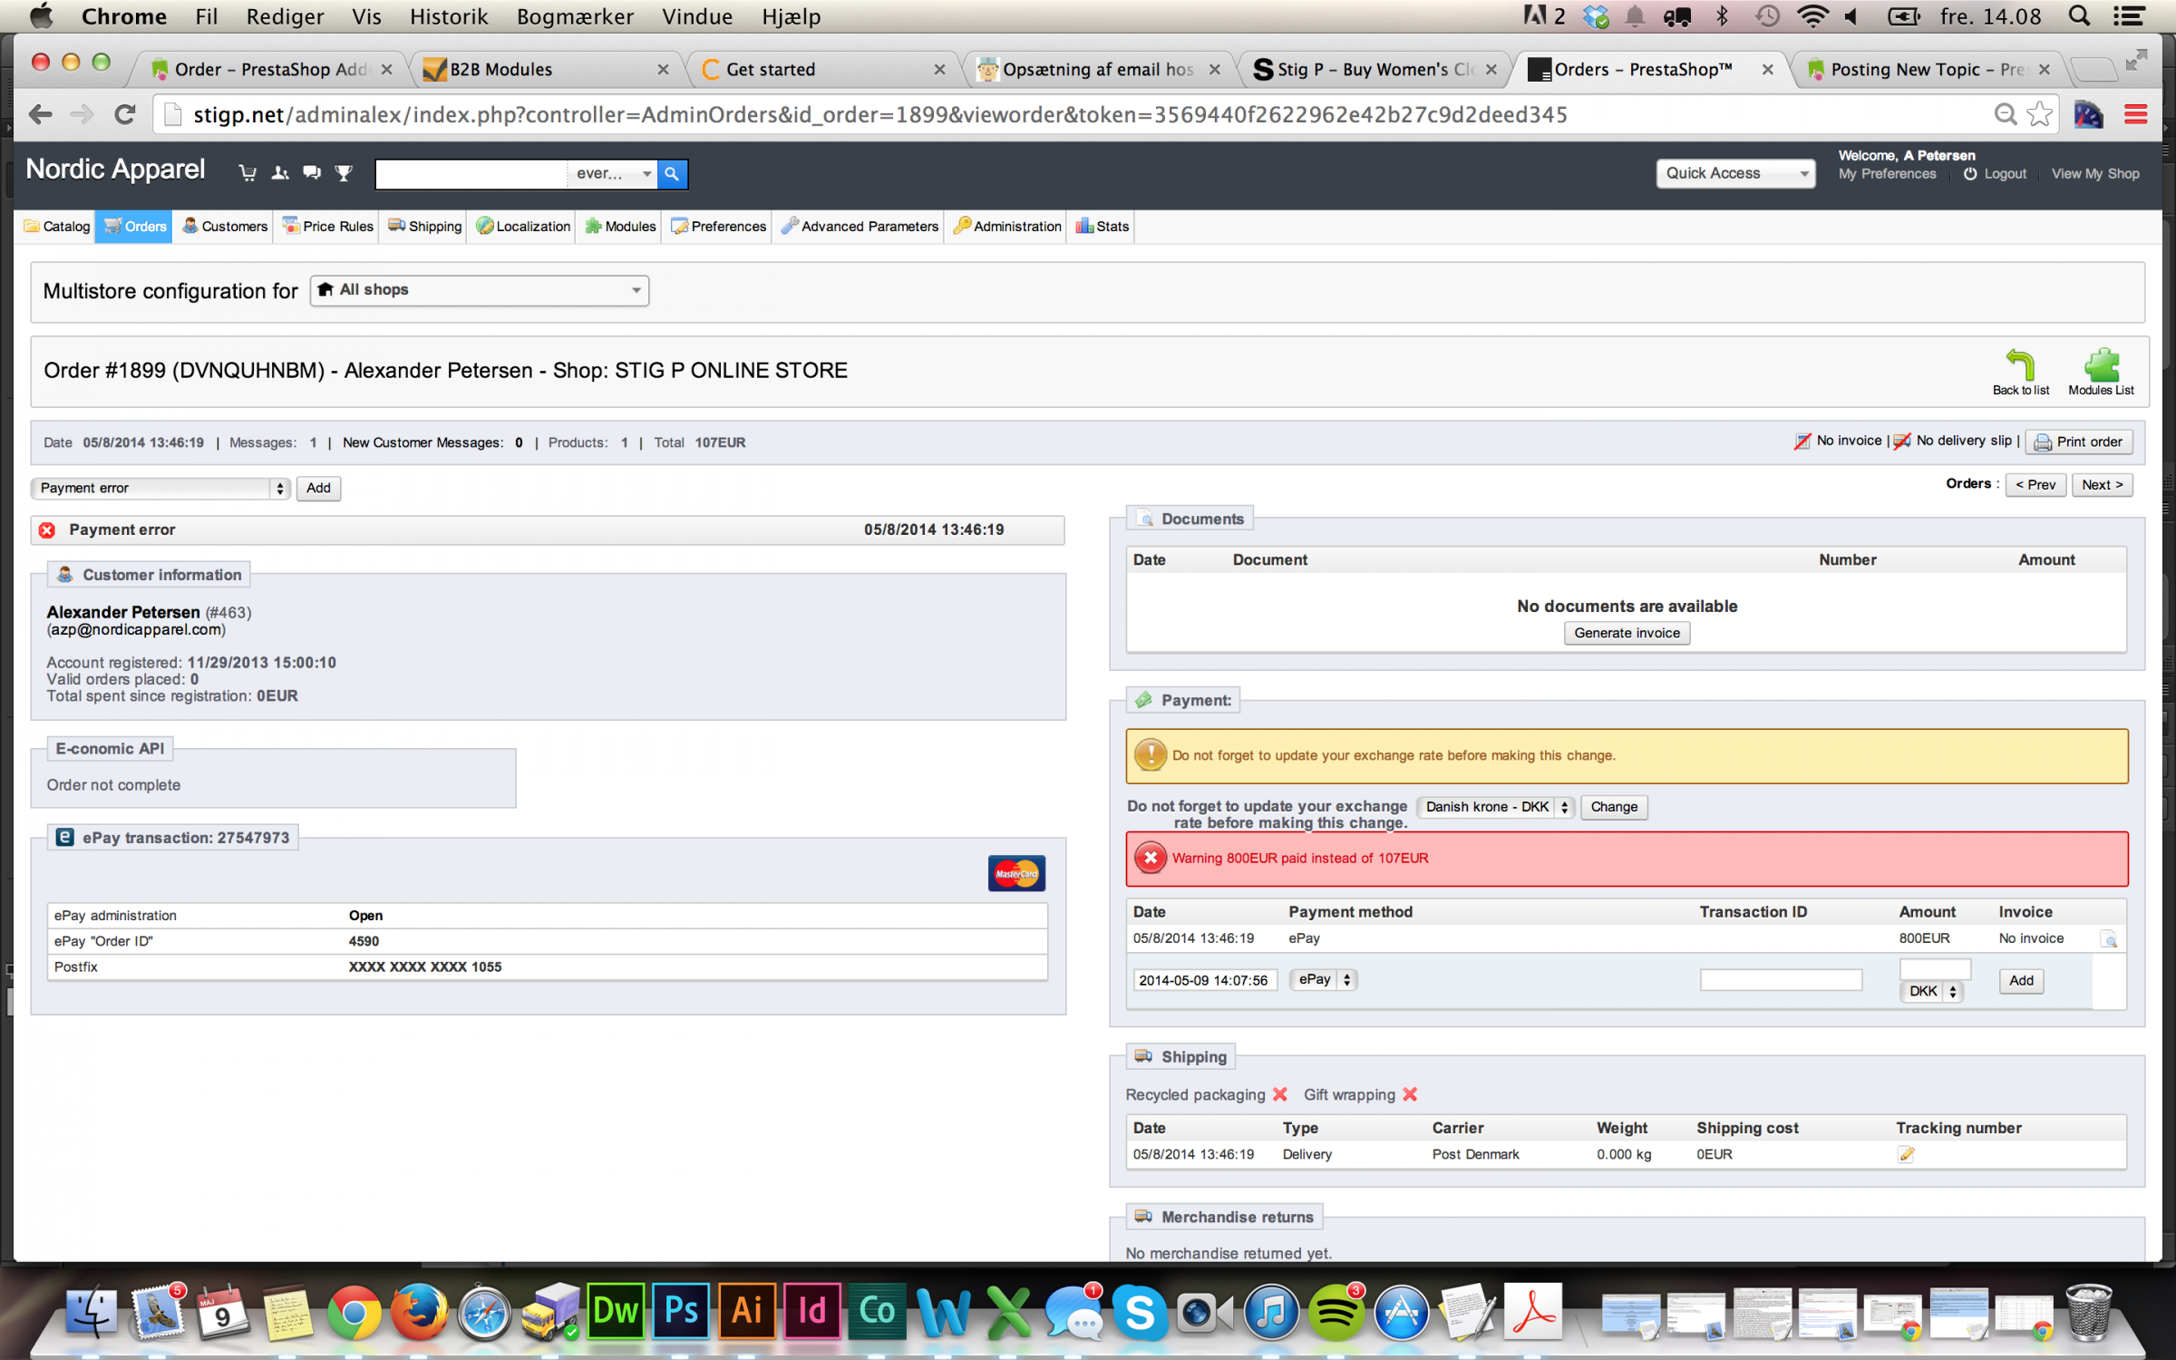Toggle the Recycled packaging red cross

coord(1280,1094)
